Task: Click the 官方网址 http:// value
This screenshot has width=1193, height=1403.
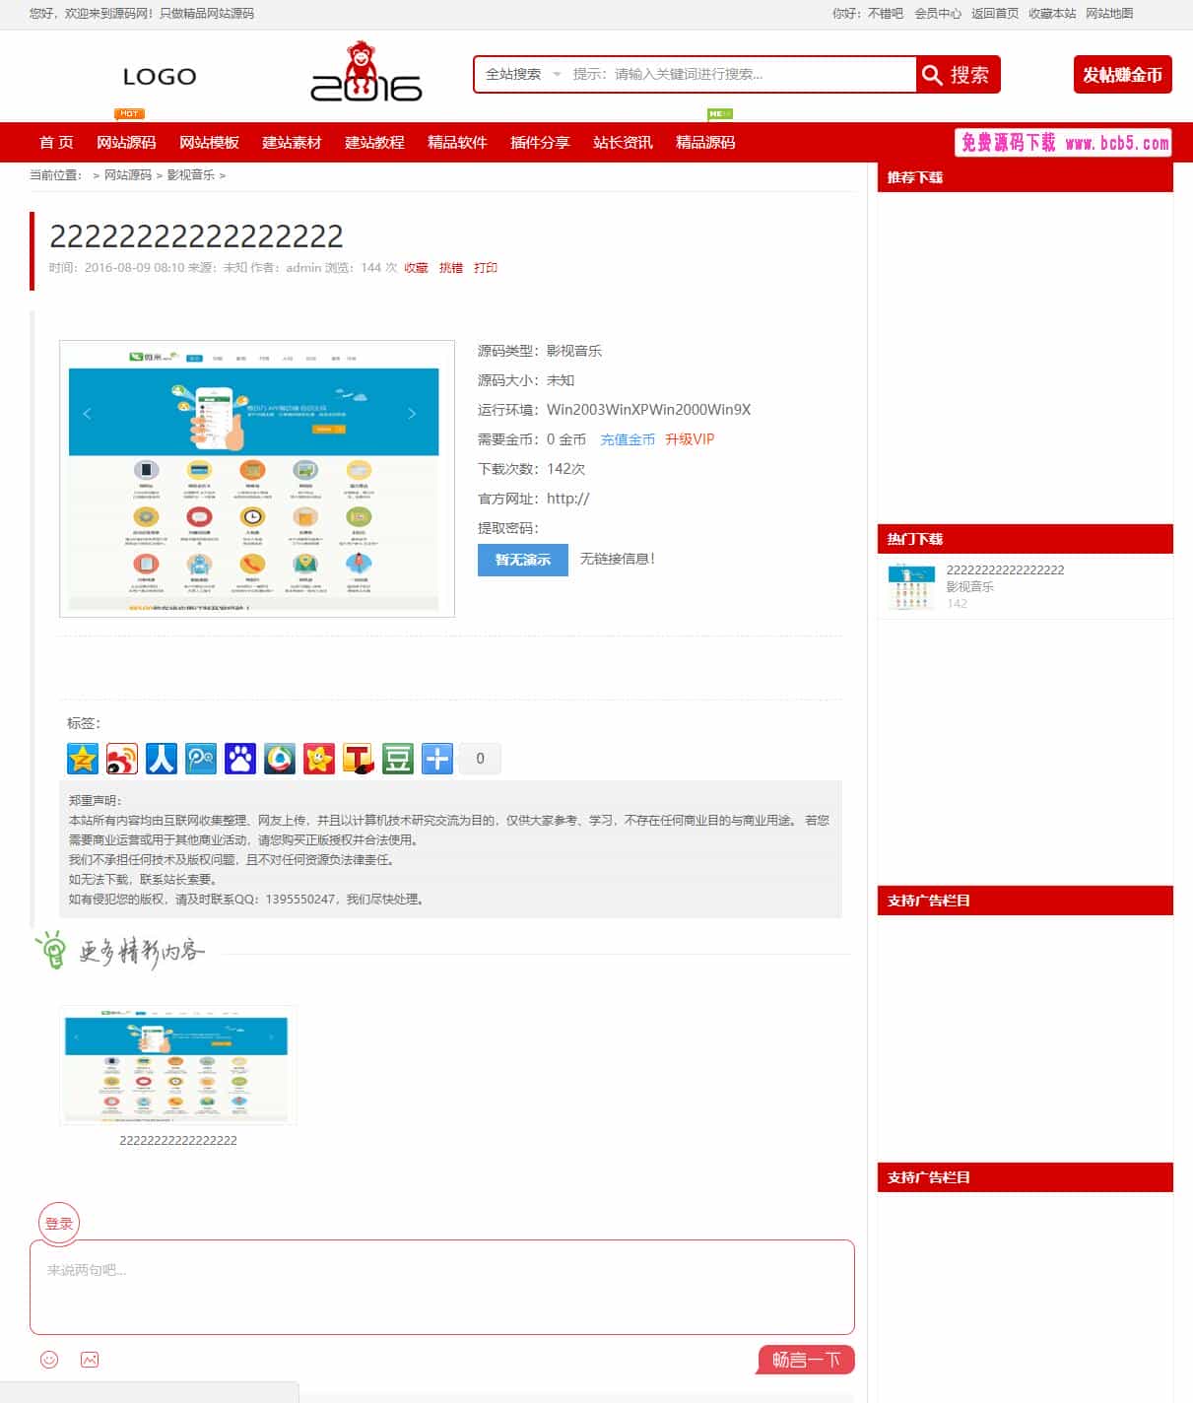Action: tap(568, 499)
